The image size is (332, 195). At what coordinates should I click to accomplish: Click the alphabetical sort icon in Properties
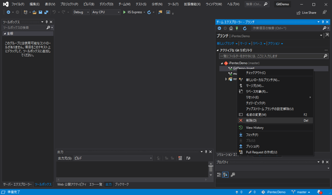click(x=225, y=175)
